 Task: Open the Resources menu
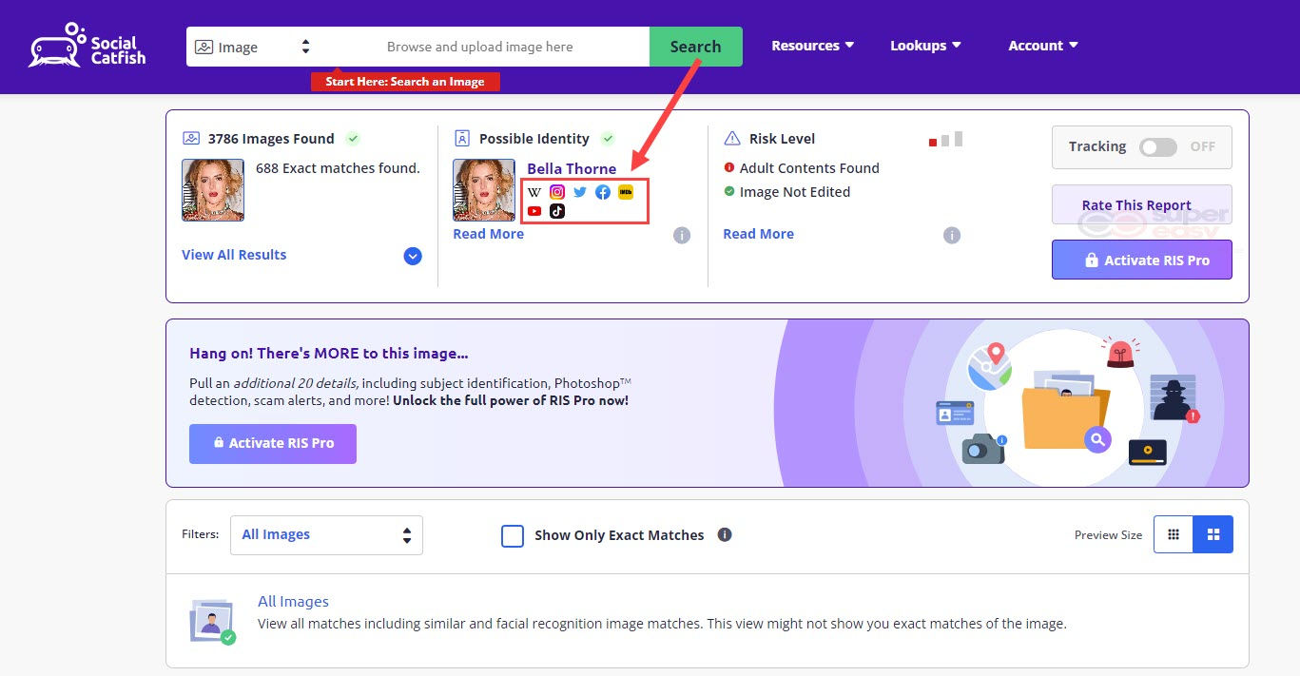[x=813, y=46]
